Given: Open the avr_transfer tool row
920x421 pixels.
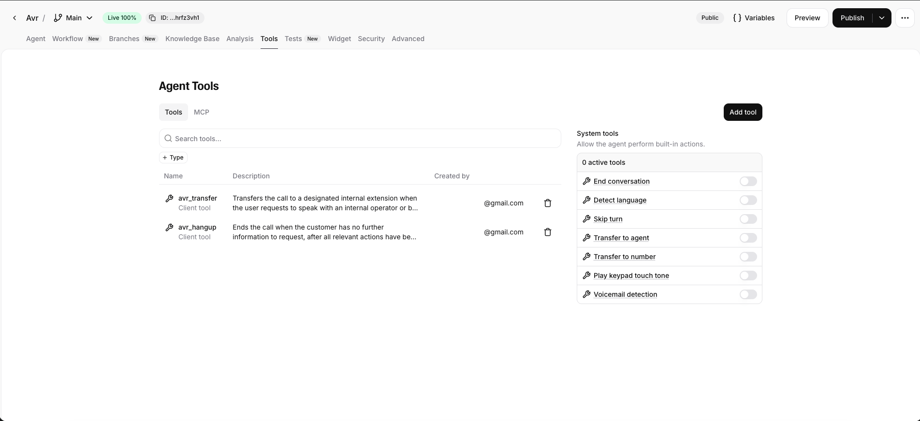Looking at the screenshot, I should point(360,203).
